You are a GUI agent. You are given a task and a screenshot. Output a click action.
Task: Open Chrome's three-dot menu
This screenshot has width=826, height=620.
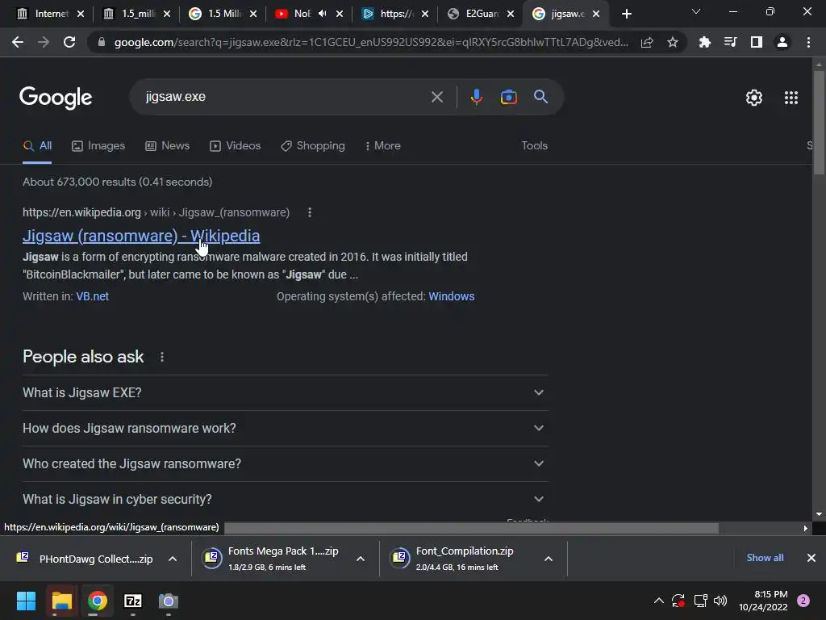(808, 42)
